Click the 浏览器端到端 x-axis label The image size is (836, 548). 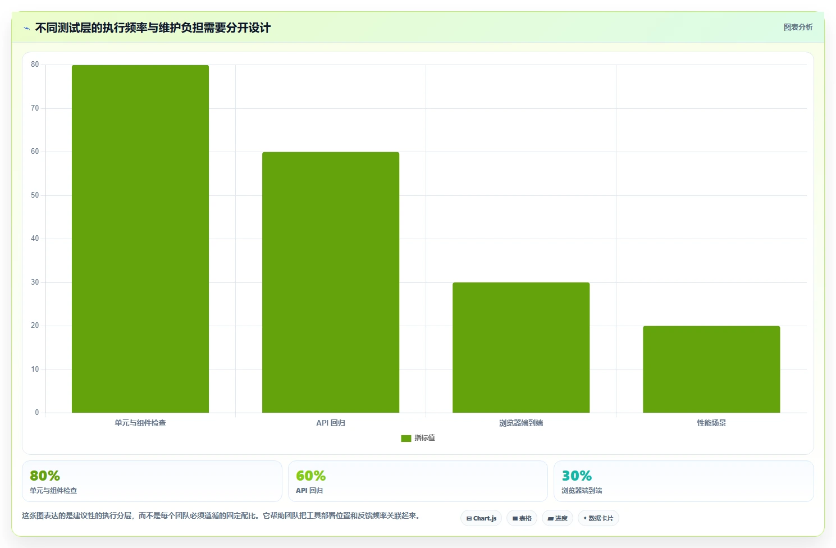pos(521,423)
